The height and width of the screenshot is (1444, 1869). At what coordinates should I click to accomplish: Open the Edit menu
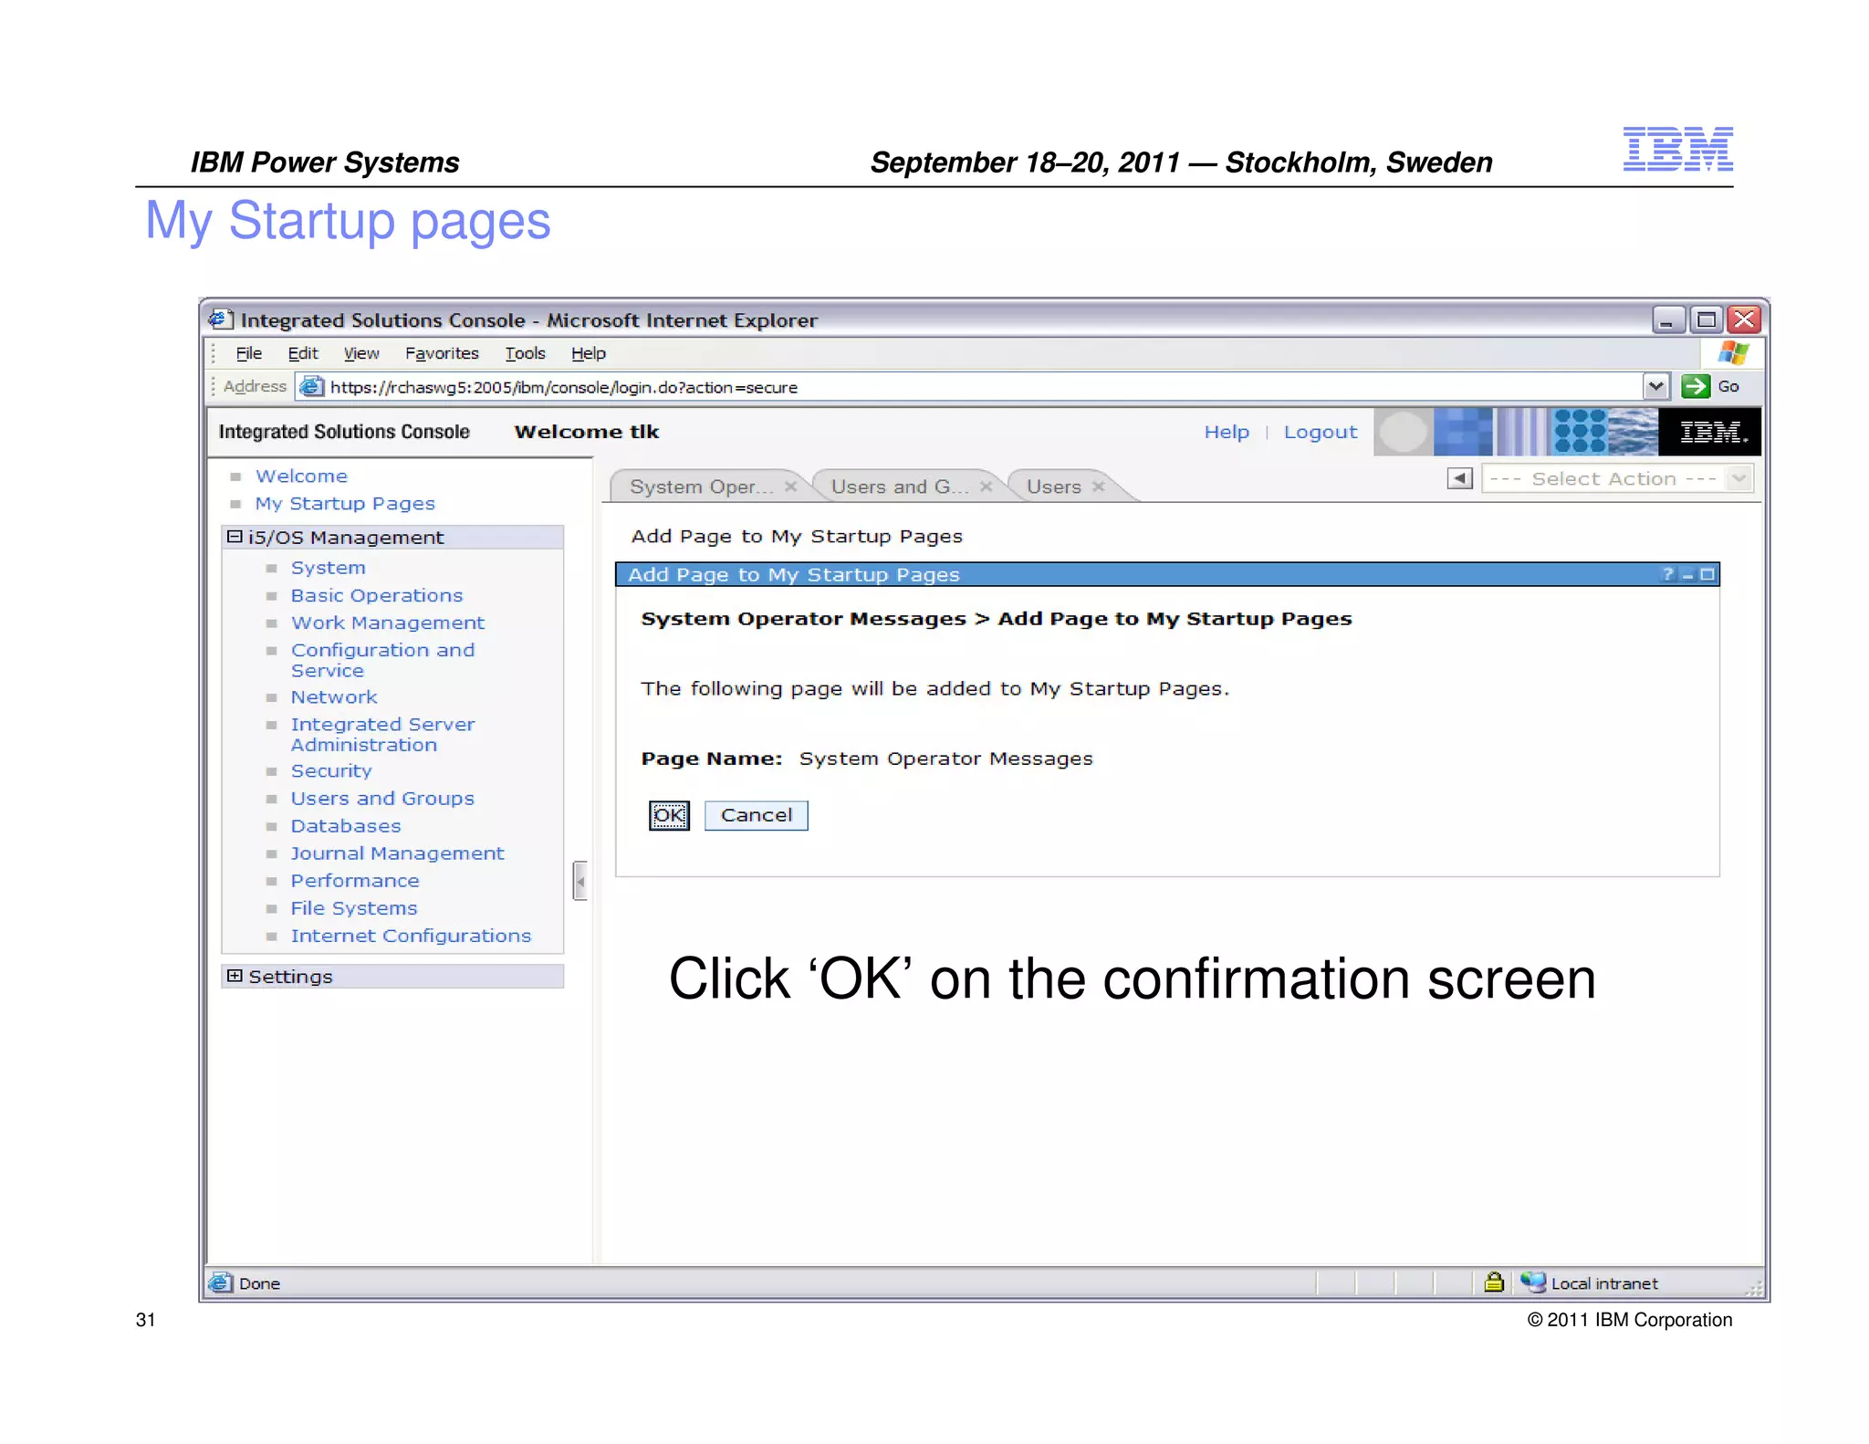coord(302,353)
